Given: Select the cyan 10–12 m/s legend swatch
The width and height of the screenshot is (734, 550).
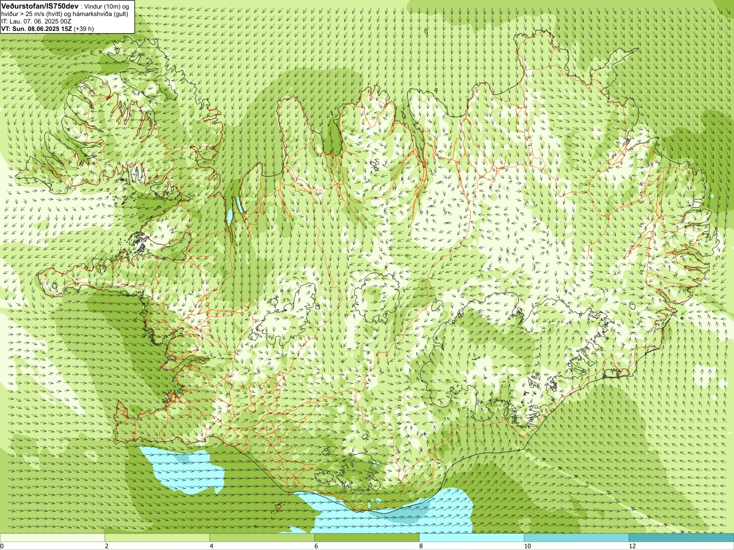Looking at the screenshot, I should point(576,538).
